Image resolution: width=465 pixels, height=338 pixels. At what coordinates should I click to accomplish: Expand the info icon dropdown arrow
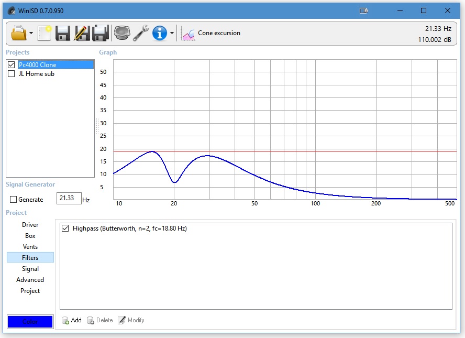[x=172, y=33]
